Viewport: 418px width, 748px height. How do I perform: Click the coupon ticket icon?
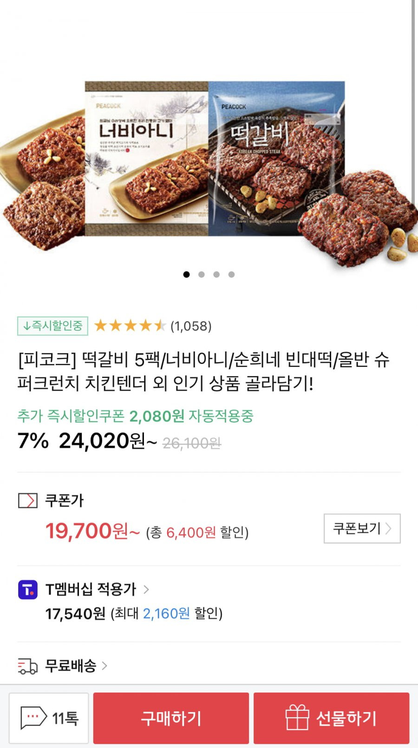(27, 501)
